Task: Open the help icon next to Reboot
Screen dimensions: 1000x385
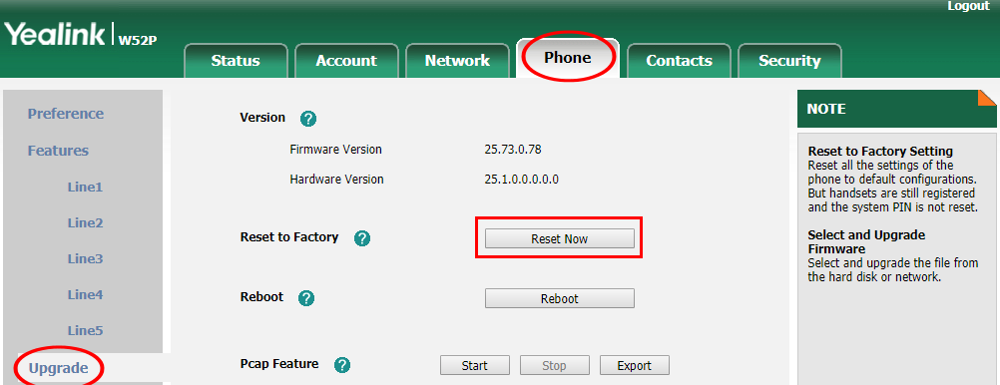Action: 306,297
